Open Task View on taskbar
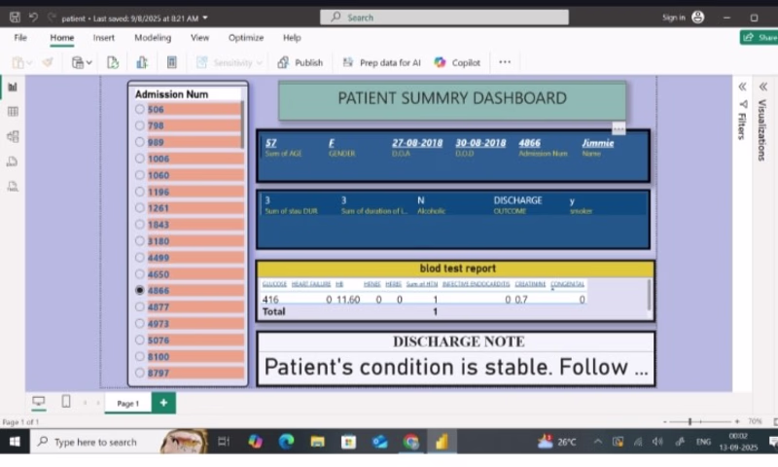This screenshot has height=467, width=778. click(x=224, y=441)
